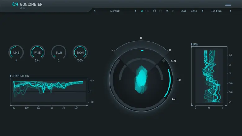
Task: Click the redo arrow icon
Action: 173,11
